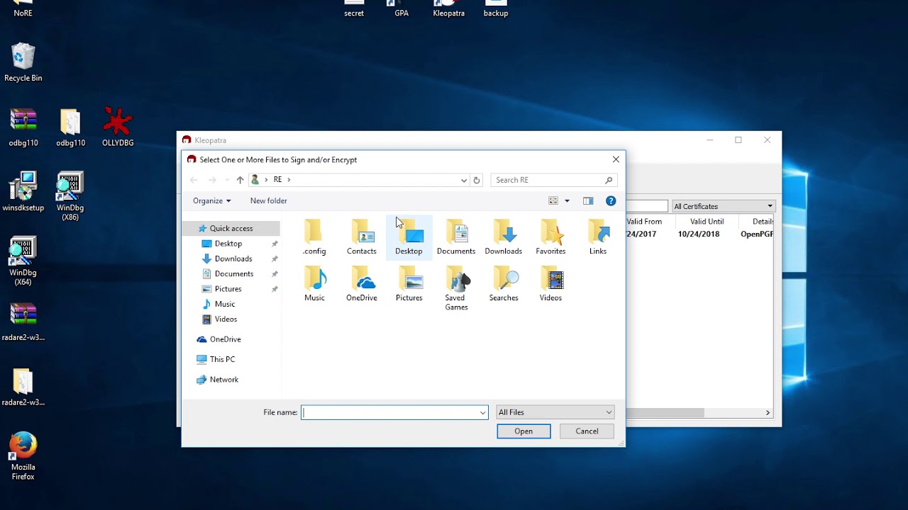
Task: Select This PC in navigation pane
Action: tap(222, 360)
